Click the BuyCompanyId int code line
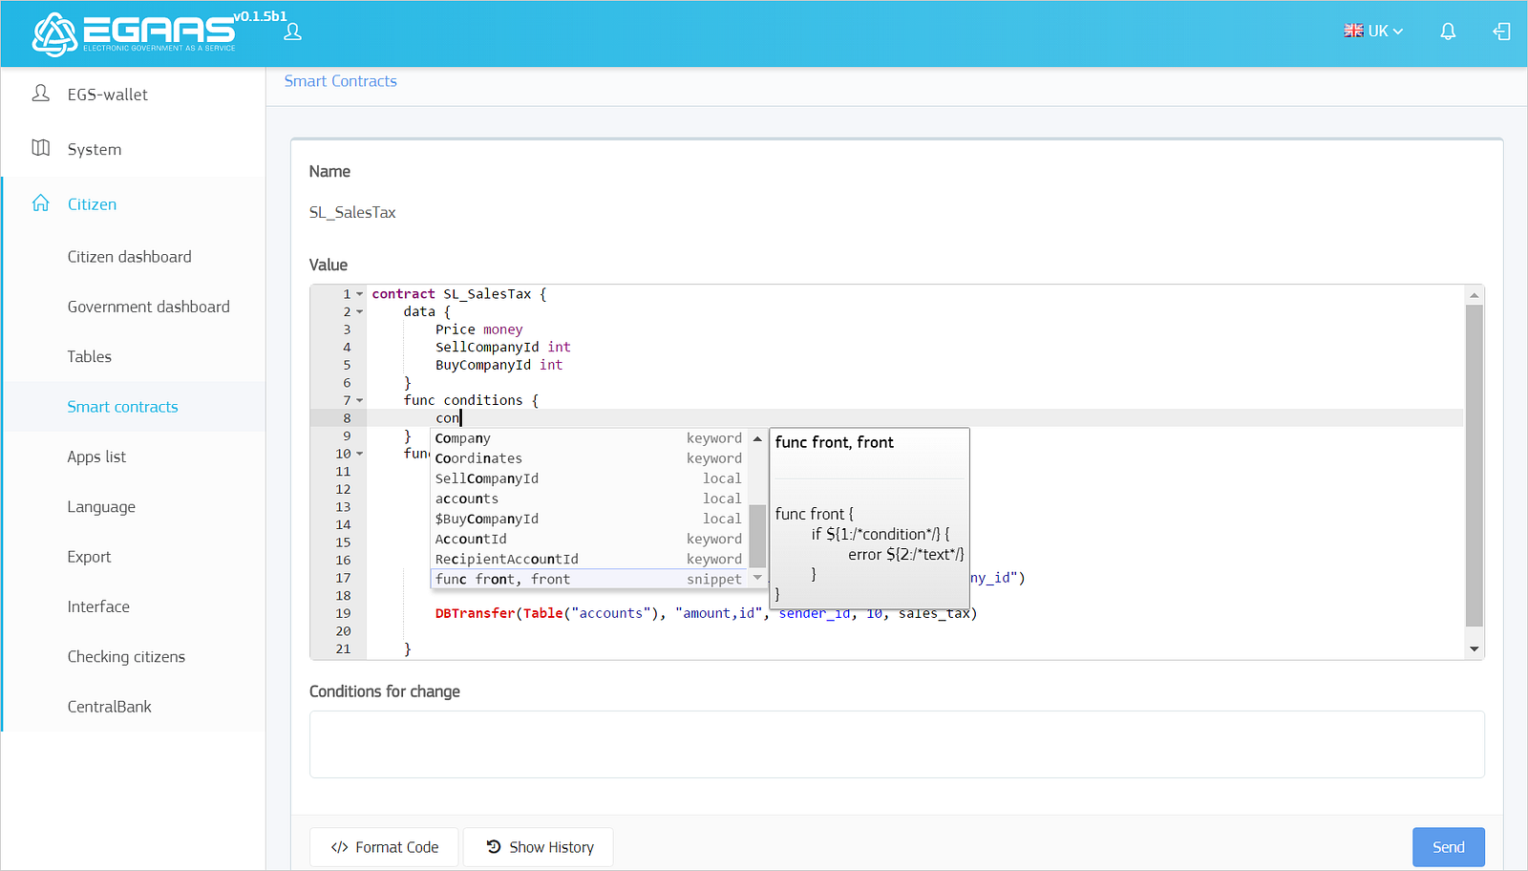This screenshot has height=871, width=1528. click(499, 365)
